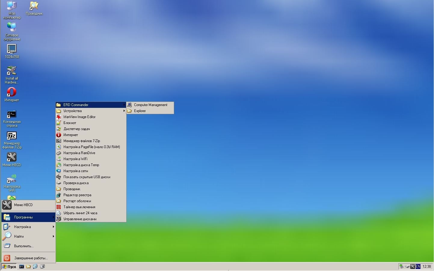Open Explorer in ERD Commander submenu

(150, 111)
